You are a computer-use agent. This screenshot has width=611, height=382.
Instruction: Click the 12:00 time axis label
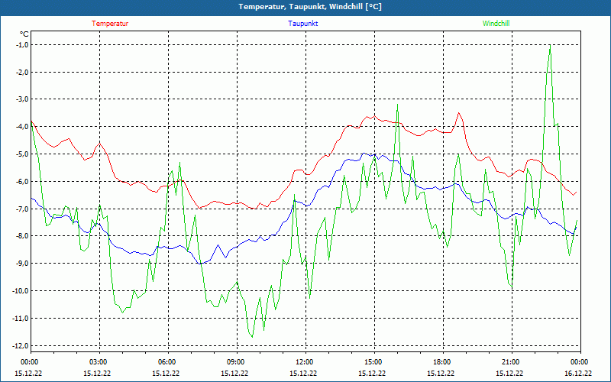tap(305, 362)
